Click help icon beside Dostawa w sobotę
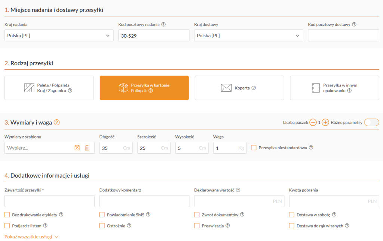 coord(334,215)
